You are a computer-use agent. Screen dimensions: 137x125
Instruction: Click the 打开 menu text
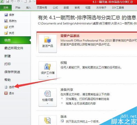tap(12, 27)
